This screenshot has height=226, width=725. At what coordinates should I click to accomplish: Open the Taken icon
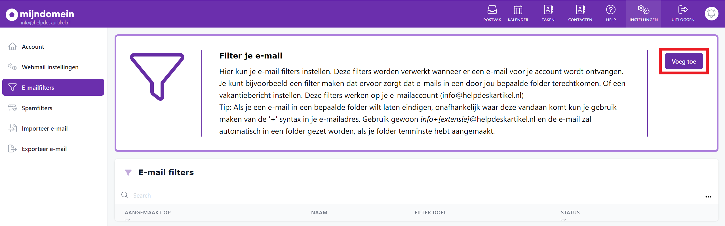pos(548,9)
